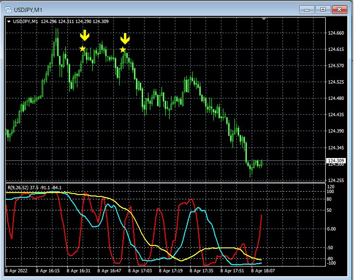Image resolution: width=354 pixels, height=280 pixels.
Task: Click the 124.255 price scale label
Action: (x=336, y=180)
